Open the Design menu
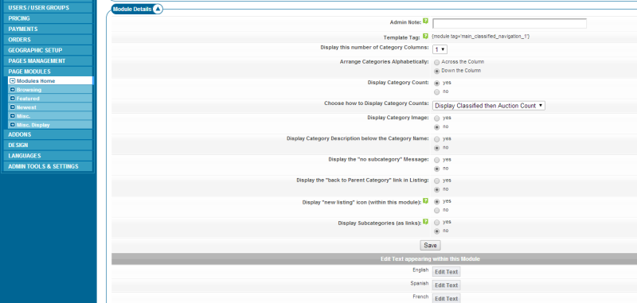The width and height of the screenshot is (637, 303). (x=47, y=145)
